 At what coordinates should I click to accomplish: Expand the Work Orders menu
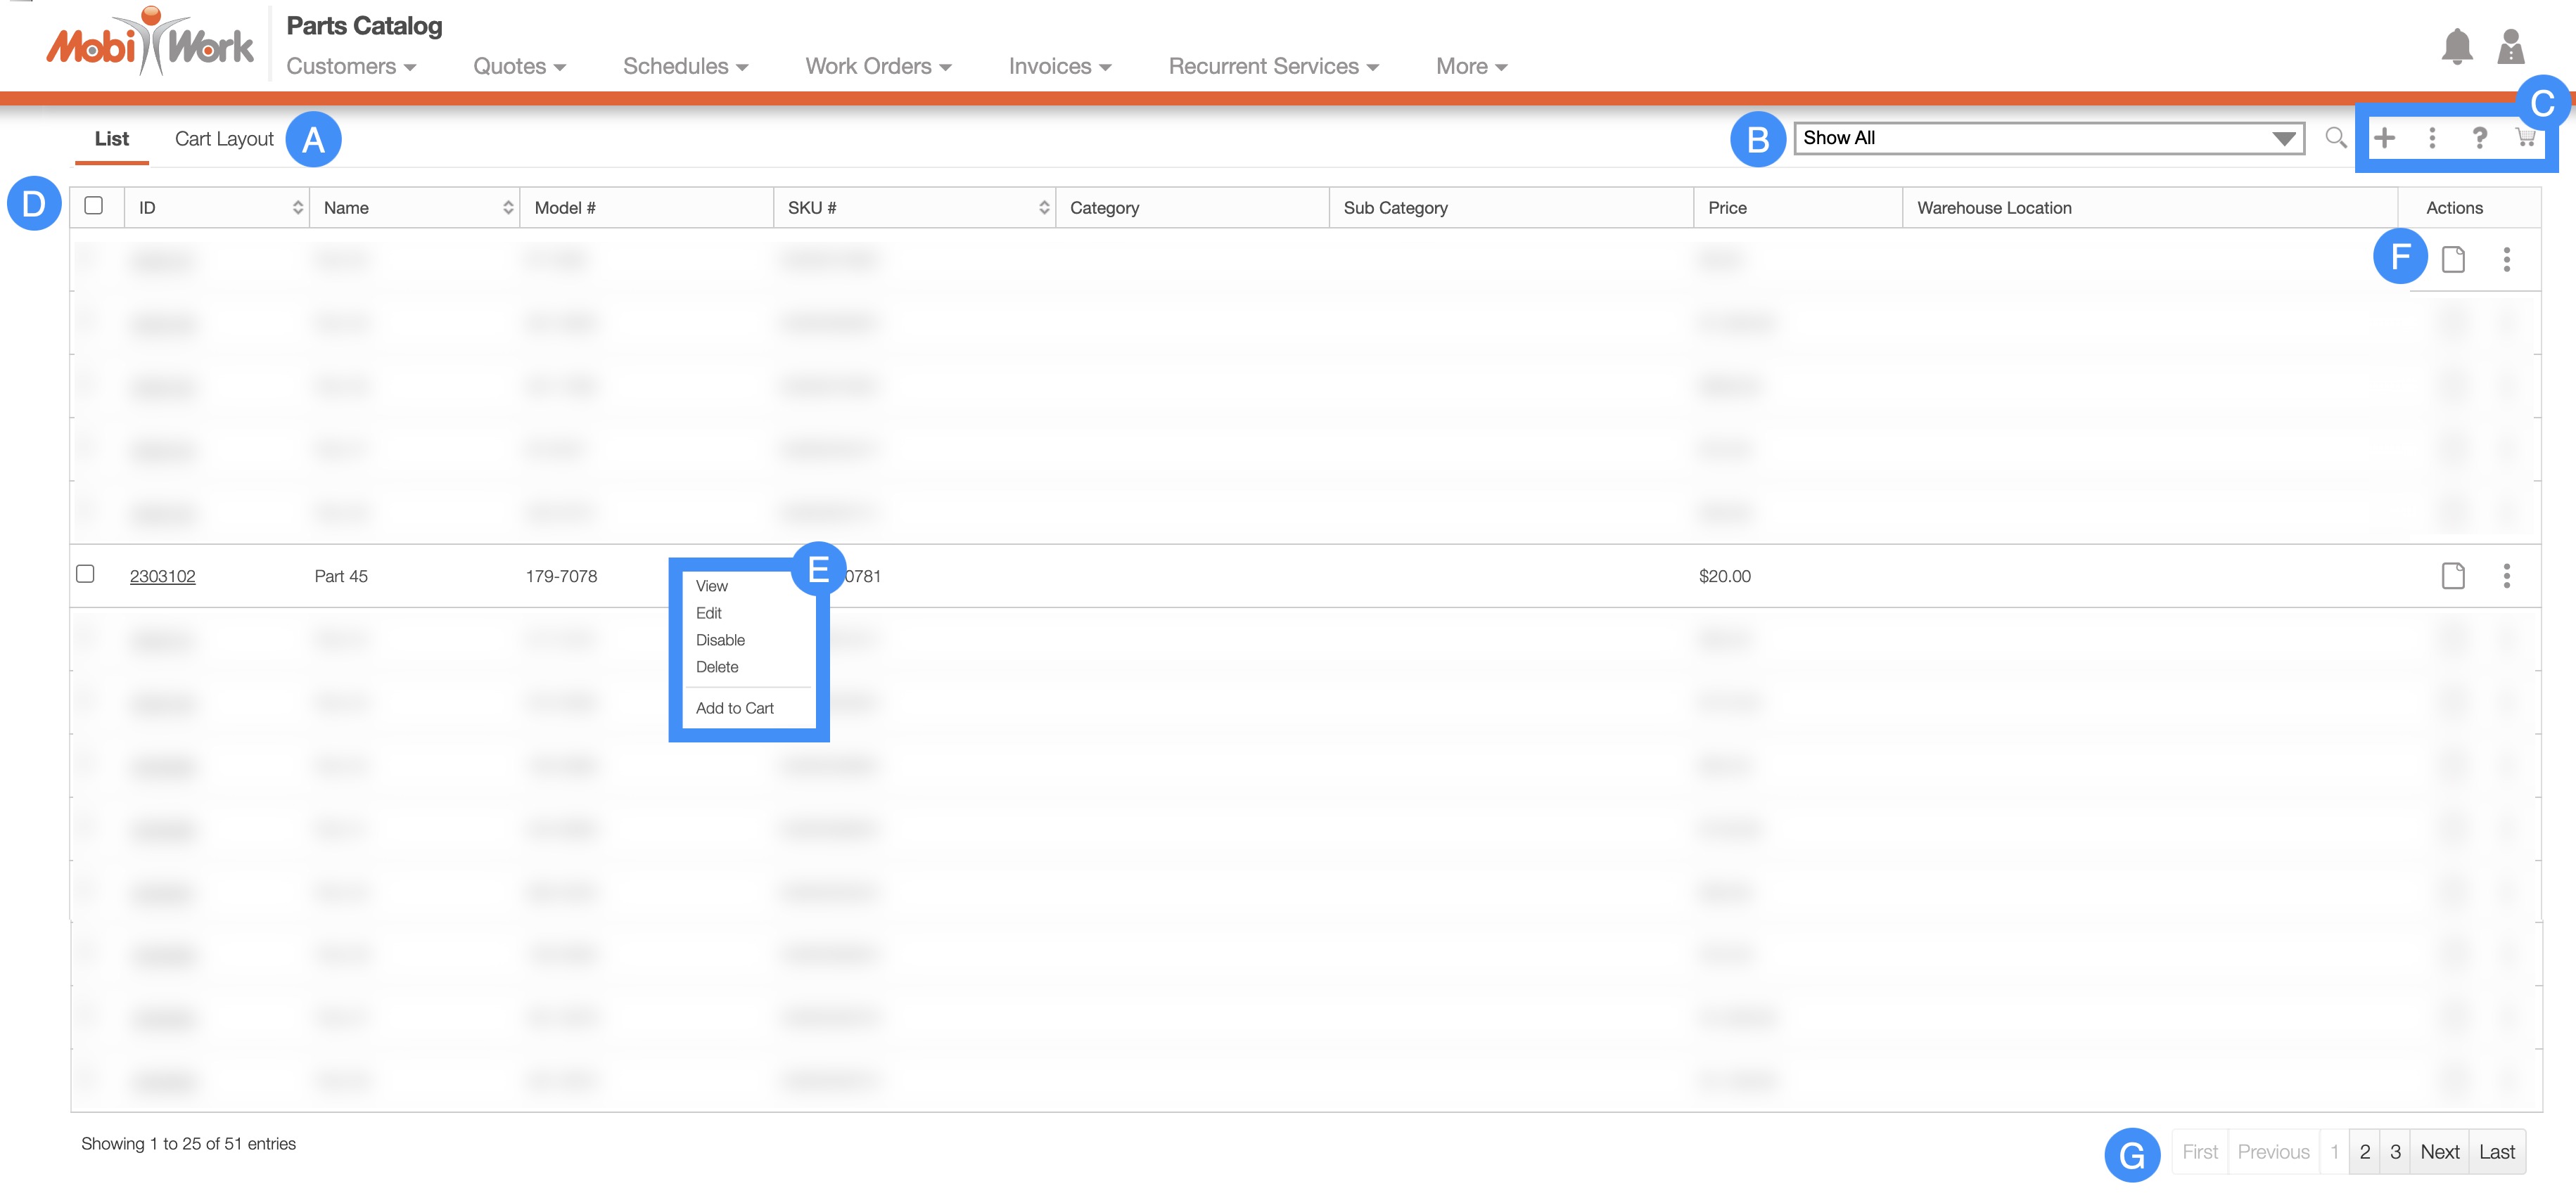pos(878,66)
